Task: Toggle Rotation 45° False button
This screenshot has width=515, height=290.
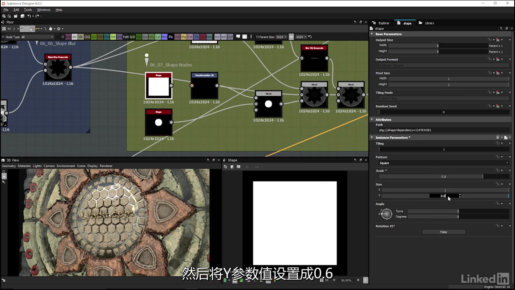Action: point(443,232)
